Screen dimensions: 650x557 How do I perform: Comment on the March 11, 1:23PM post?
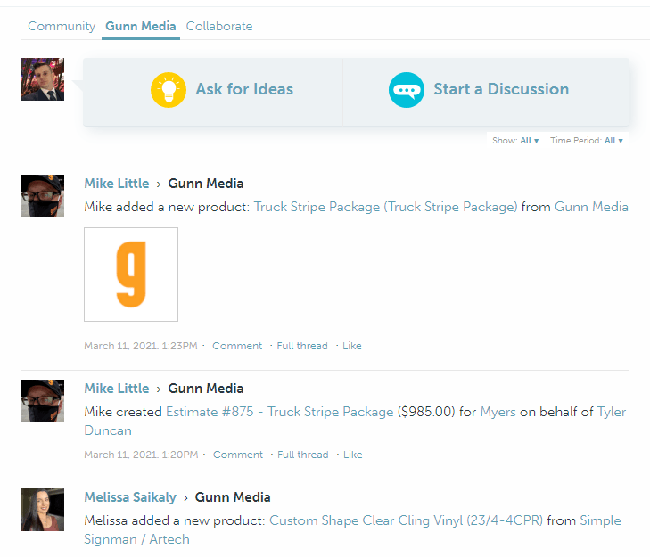pos(237,346)
